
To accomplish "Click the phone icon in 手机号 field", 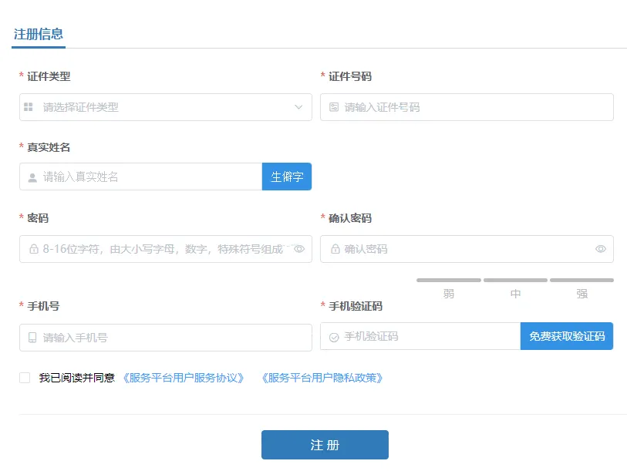I will [32, 338].
